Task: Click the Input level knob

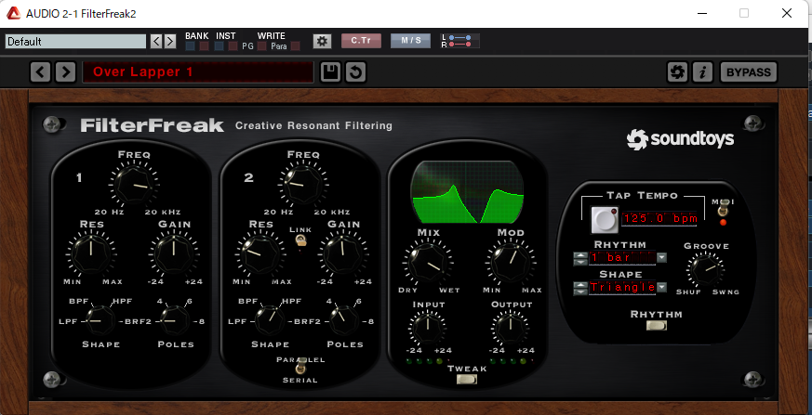Action: [428, 328]
